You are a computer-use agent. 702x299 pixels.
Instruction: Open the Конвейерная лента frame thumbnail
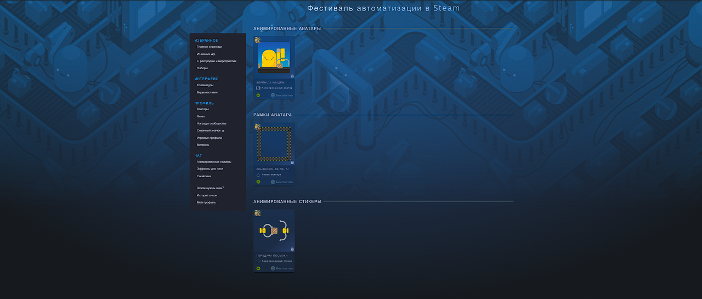tap(274, 144)
